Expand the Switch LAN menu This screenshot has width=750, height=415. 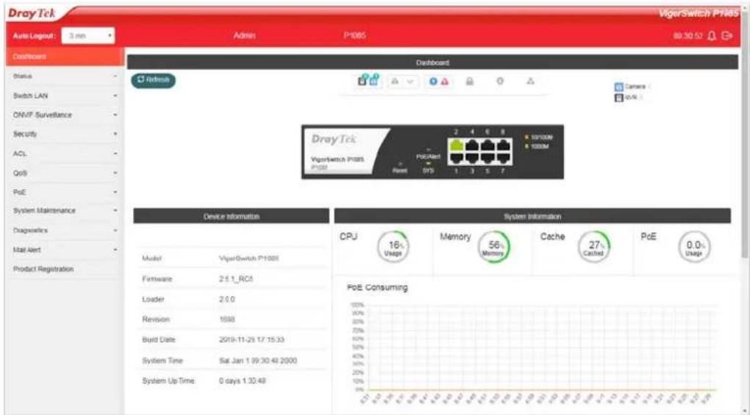(x=65, y=96)
